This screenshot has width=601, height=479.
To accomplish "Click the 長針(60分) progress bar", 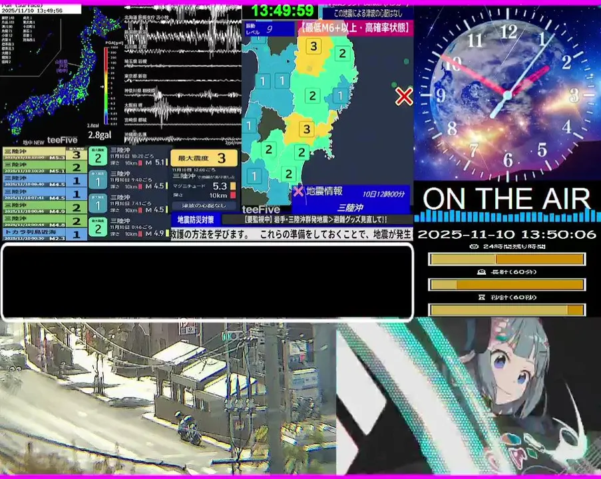I will coord(506,285).
